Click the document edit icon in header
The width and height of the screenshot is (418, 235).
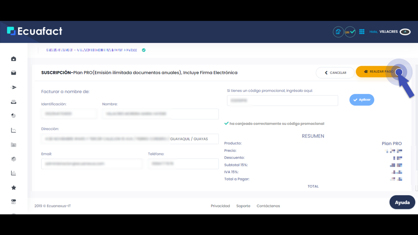point(338,32)
